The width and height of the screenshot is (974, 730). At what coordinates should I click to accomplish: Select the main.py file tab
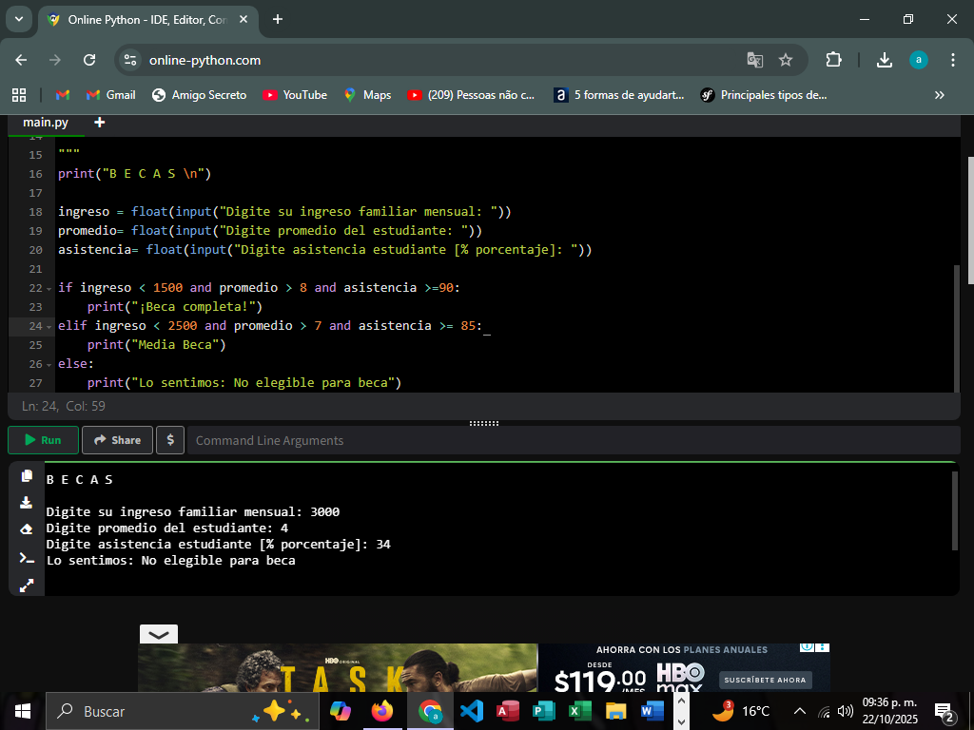pos(46,123)
